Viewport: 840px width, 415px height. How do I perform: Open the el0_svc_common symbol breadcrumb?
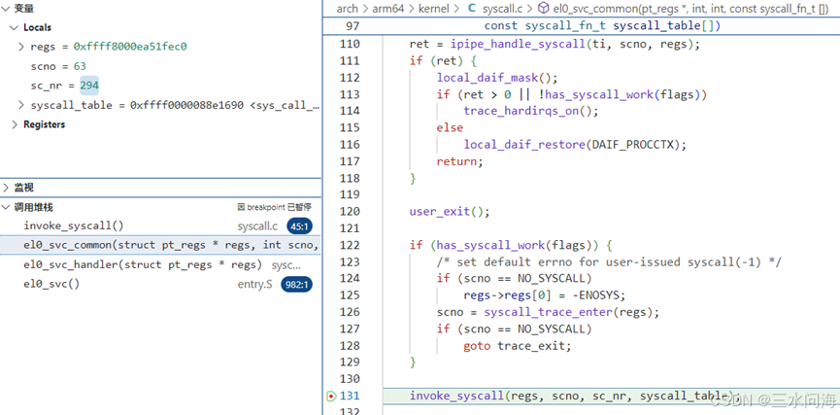(690, 8)
